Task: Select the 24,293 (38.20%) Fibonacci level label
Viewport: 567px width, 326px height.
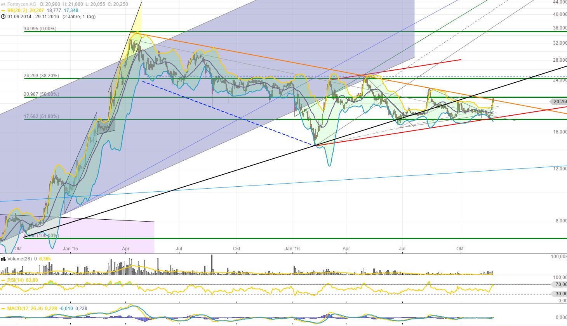Action: click(41, 76)
